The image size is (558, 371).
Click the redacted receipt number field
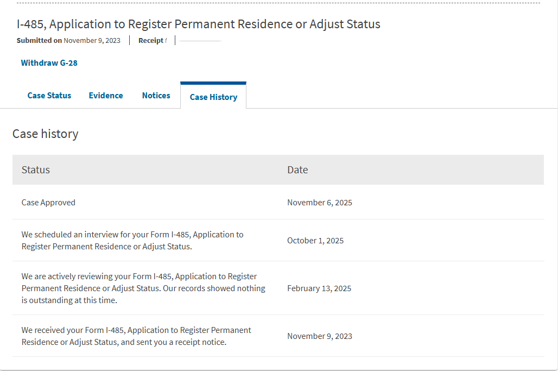point(200,41)
